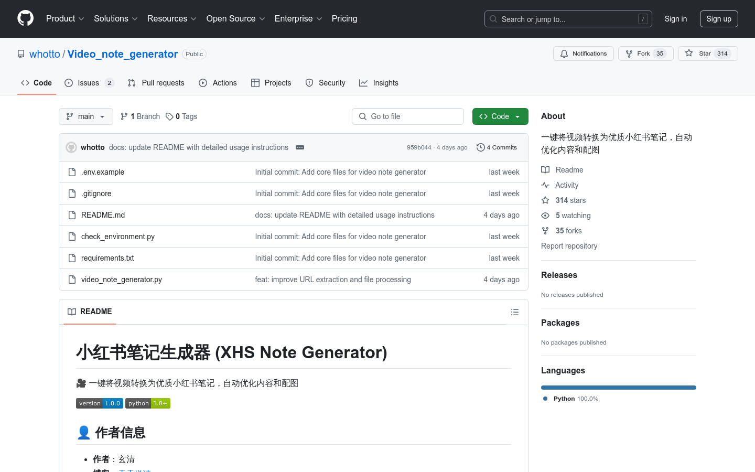
Task: Fork the repository using Fork button
Action: [645, 53]
